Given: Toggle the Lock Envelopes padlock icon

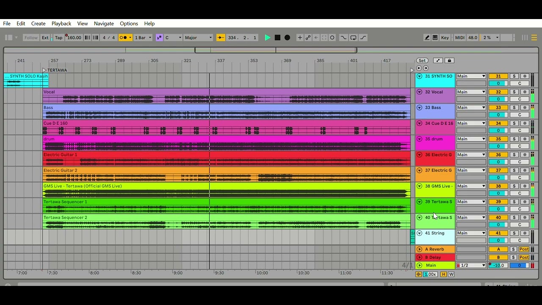Looking at the screenshot, I should pyautogui.click(x=450, y=61).
